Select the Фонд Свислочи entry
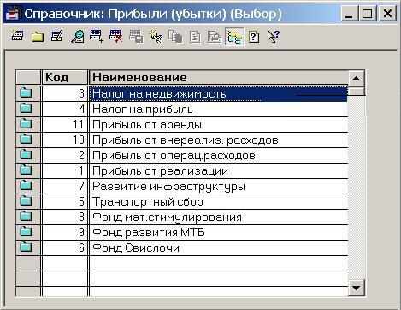Image resolution: width=401 pixels, height=310 pixels. pos(219,248)
